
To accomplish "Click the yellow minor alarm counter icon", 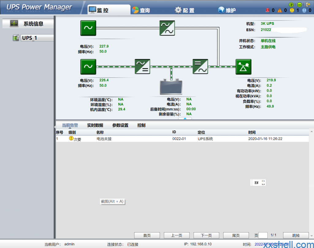I will pyautogui.click(x=292, y=10).
